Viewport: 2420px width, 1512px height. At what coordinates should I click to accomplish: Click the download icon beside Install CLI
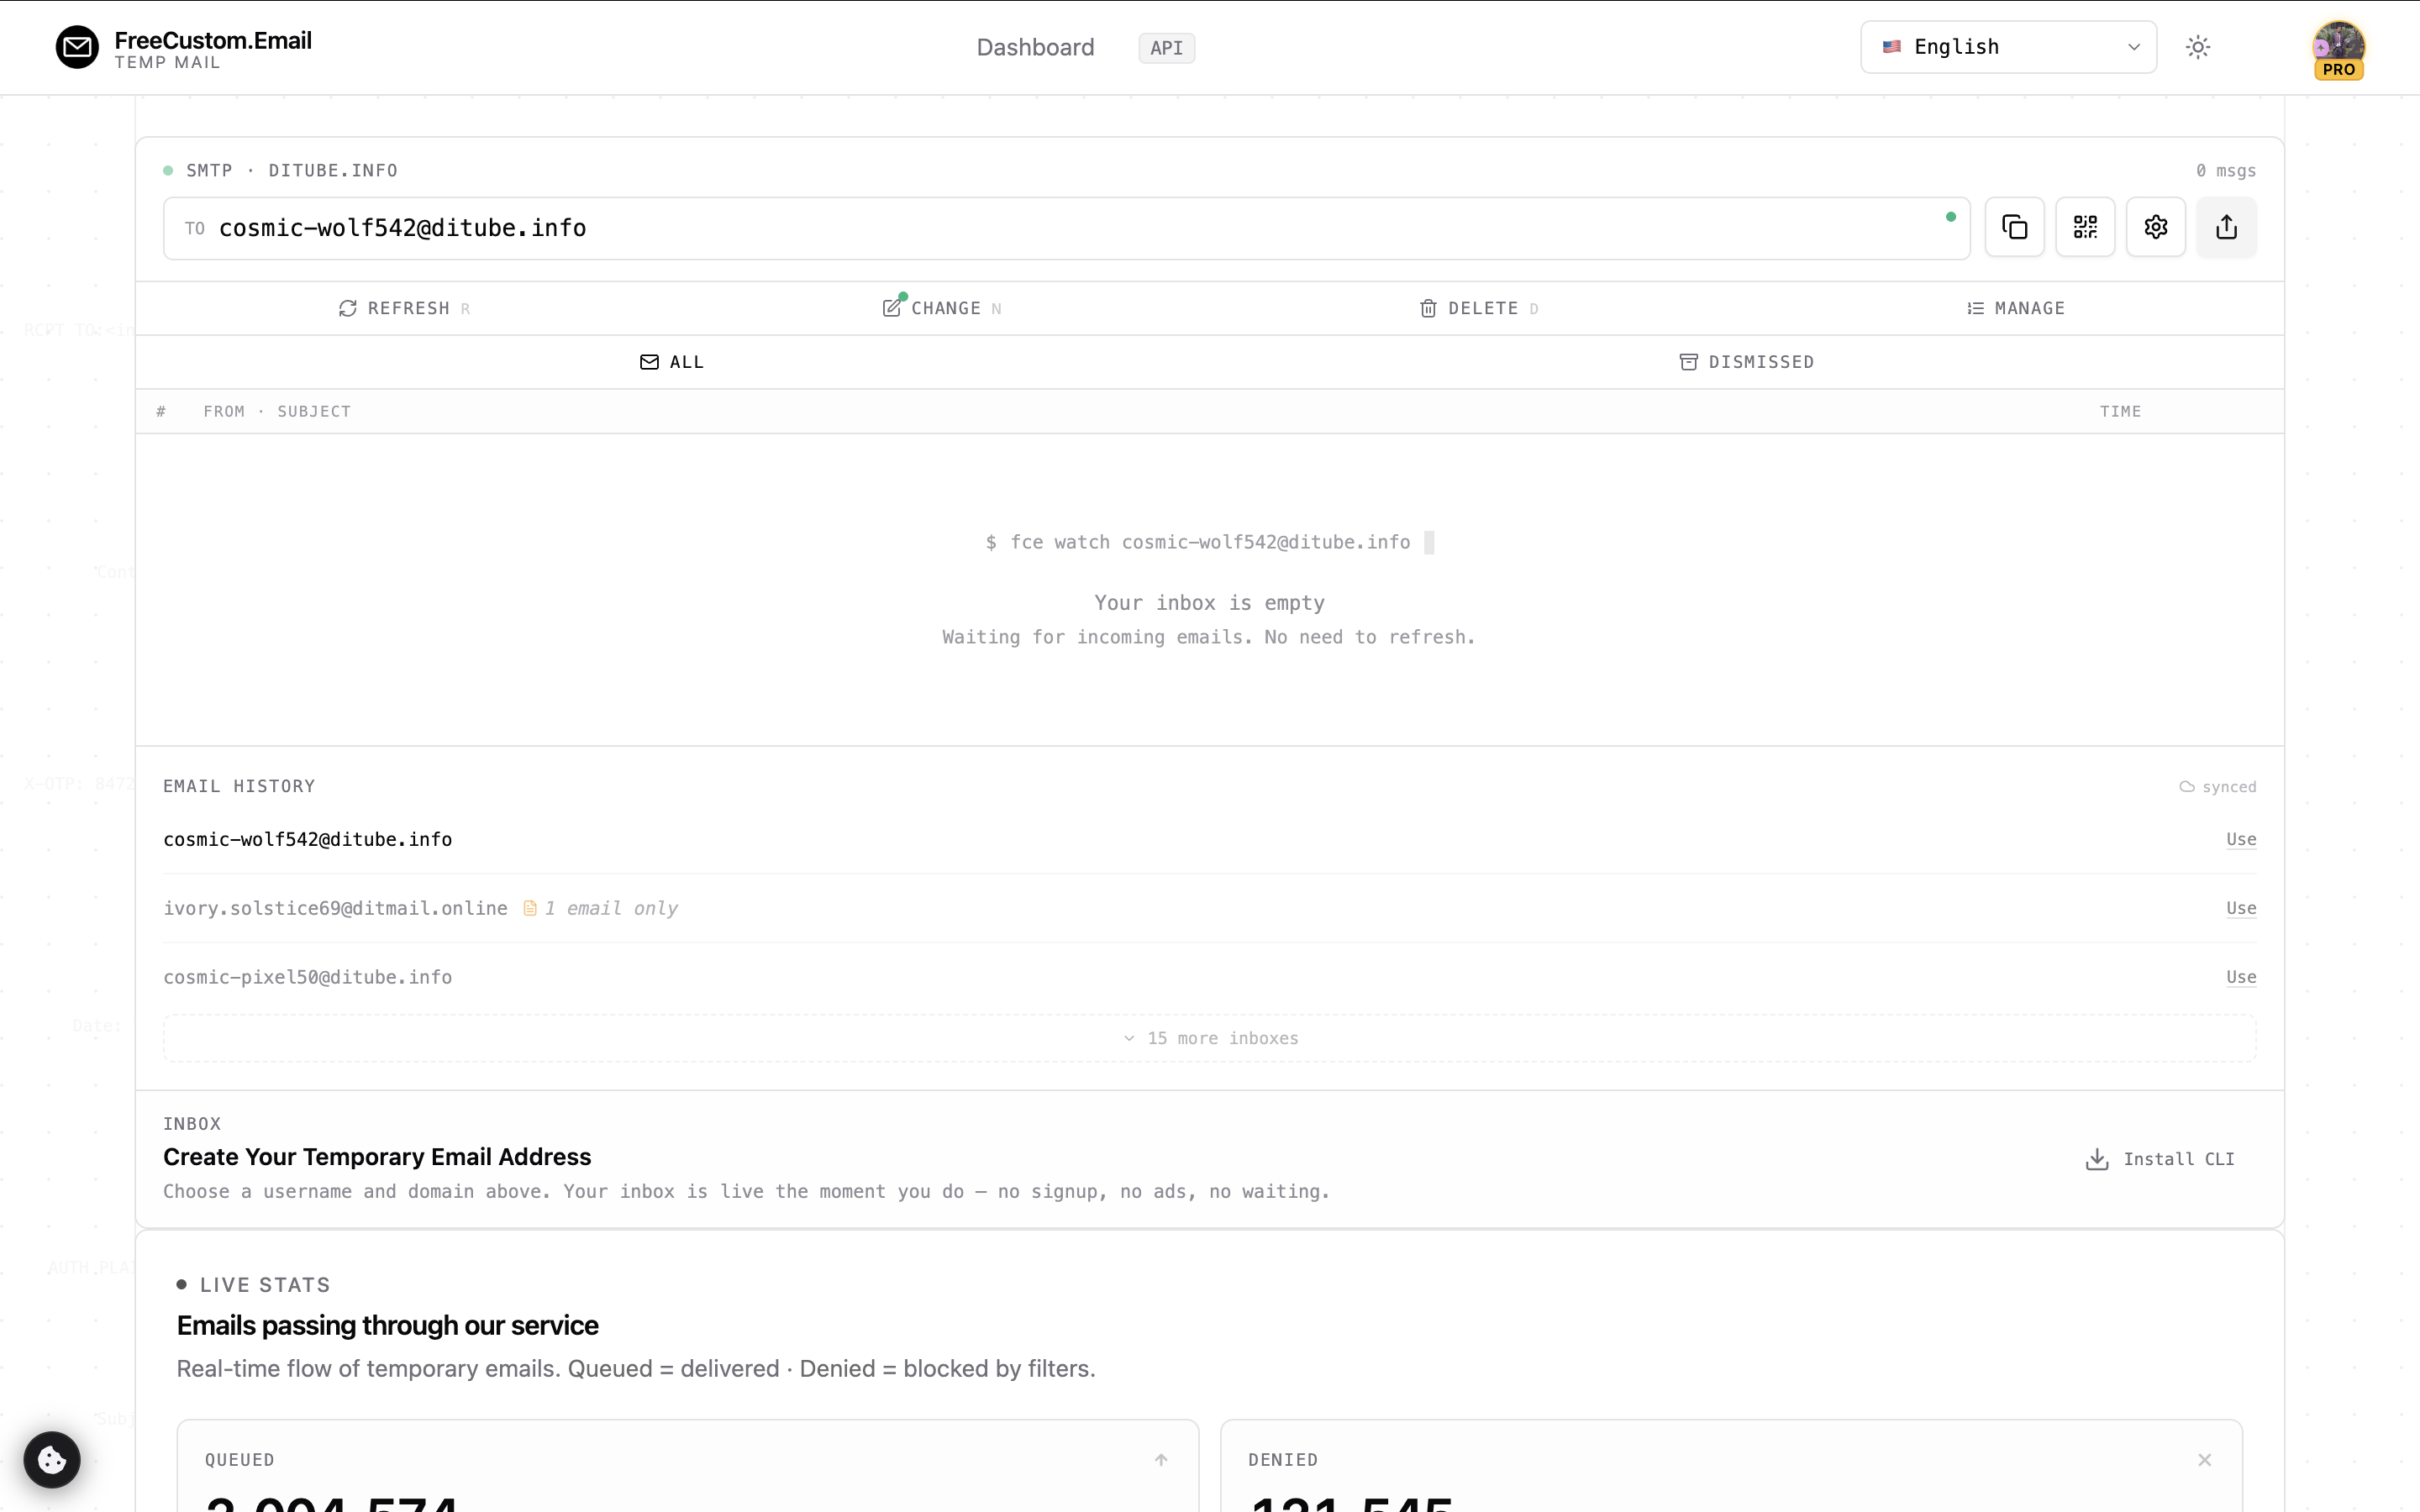pyautogui.click(x=2097, y=1159)
